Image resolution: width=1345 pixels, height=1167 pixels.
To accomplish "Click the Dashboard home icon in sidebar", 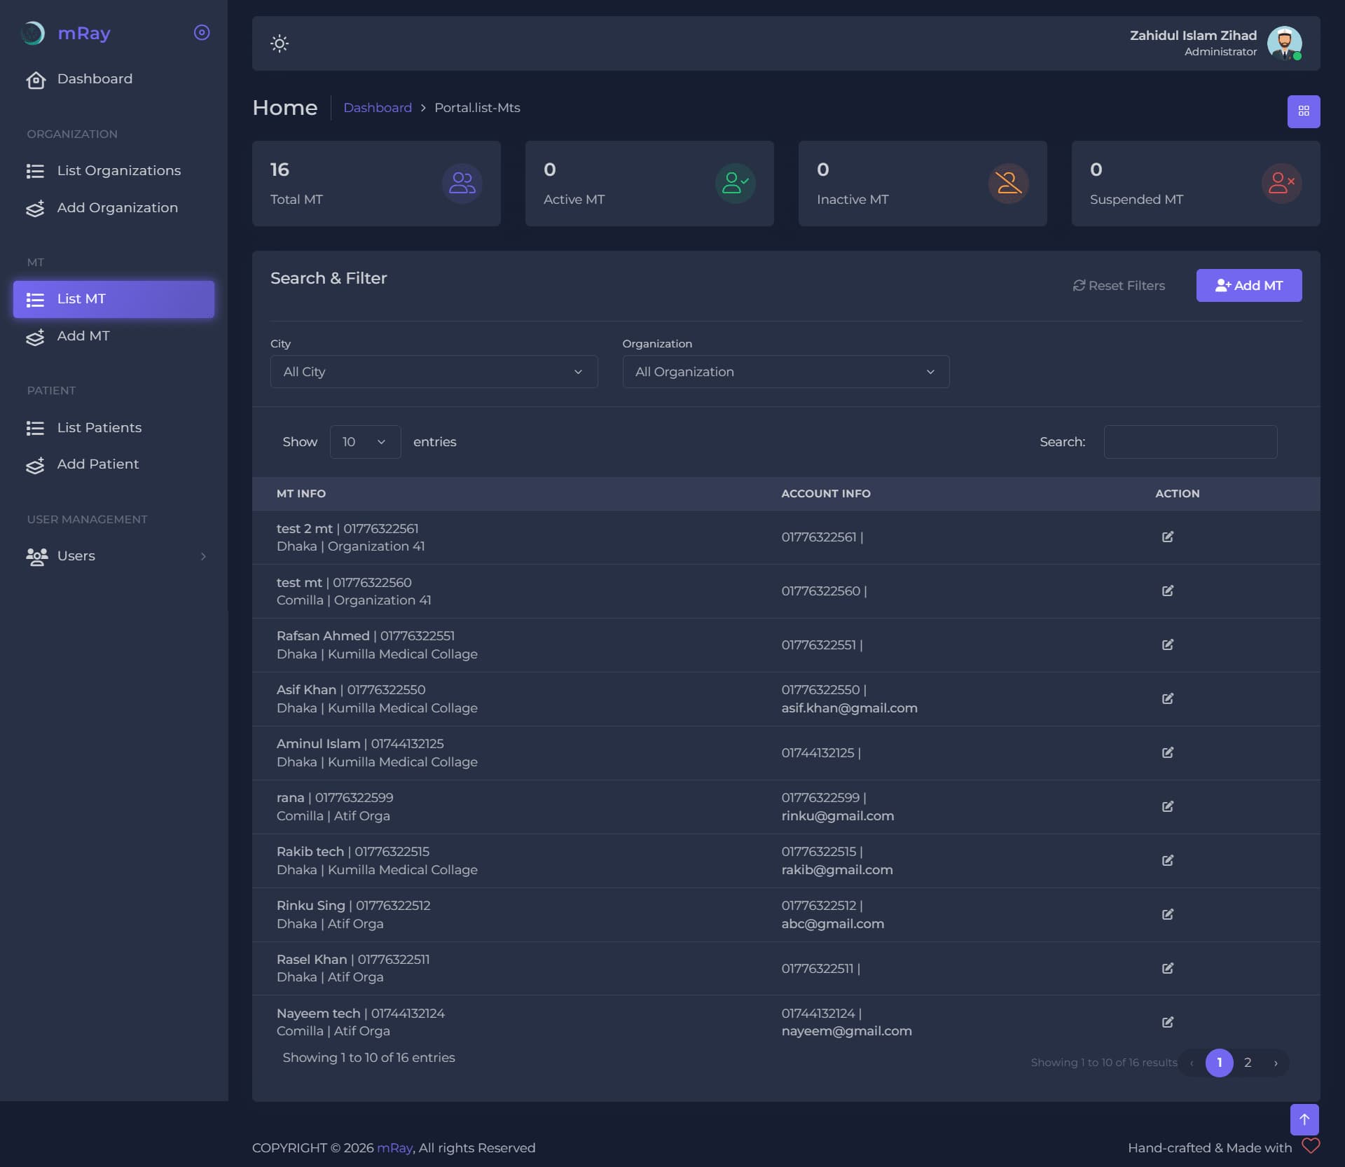I will (36, 80).
